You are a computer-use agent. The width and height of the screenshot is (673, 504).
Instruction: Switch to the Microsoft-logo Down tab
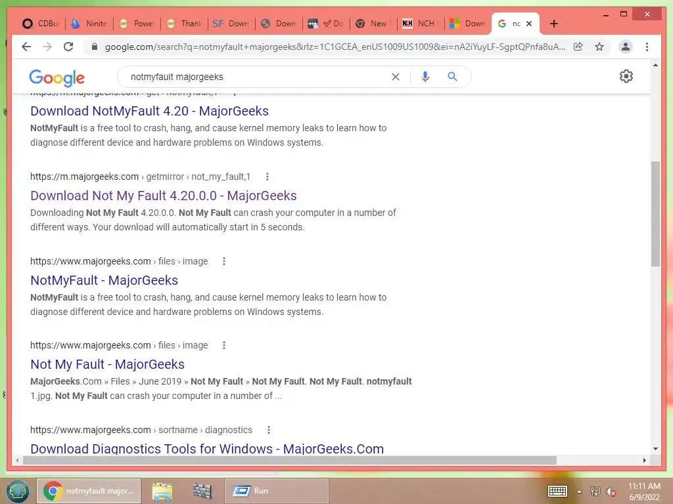(468, 24)
